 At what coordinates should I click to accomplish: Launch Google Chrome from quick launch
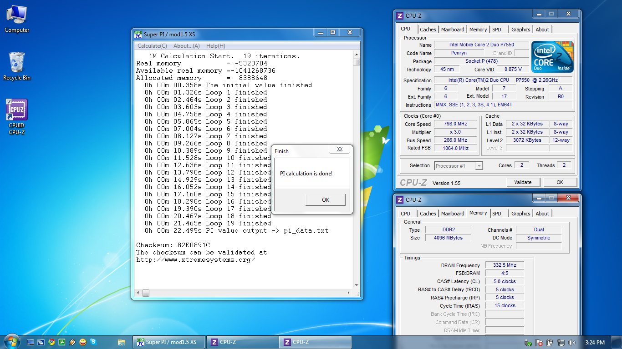(x=51, y=342)
